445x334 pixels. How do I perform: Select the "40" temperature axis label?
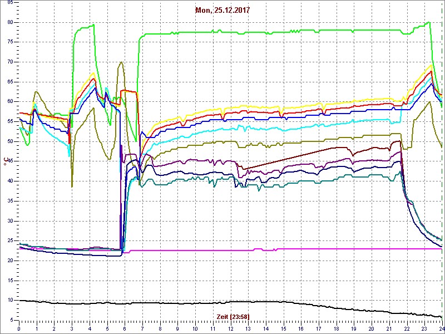point(9,181)
